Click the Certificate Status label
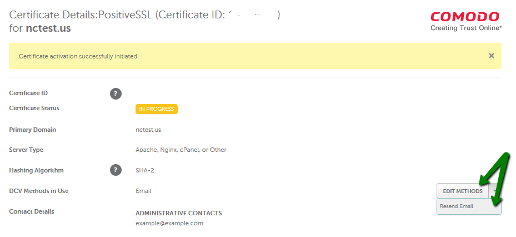The height and width of the screenshot is (237, 516). (x=34, y=108)
